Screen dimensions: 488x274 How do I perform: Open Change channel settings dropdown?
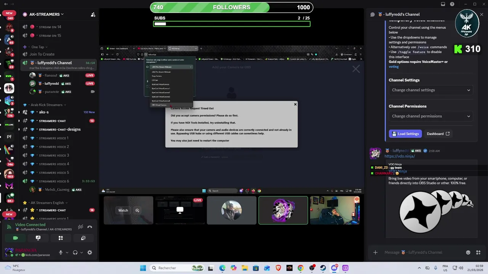[431, 90]
